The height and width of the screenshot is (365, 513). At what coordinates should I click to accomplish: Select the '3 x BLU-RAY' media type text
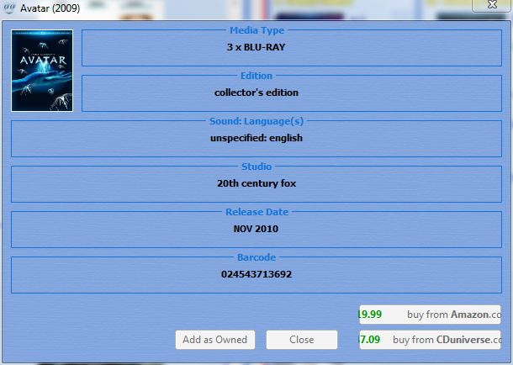tap(256, 47)
